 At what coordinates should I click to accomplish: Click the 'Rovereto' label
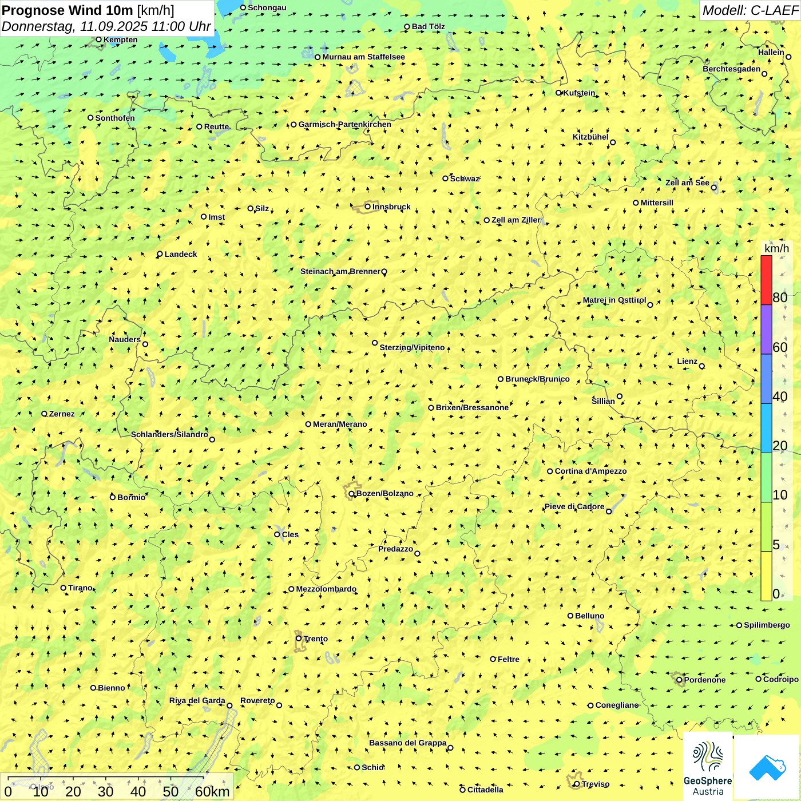click(x=257, y=700)
